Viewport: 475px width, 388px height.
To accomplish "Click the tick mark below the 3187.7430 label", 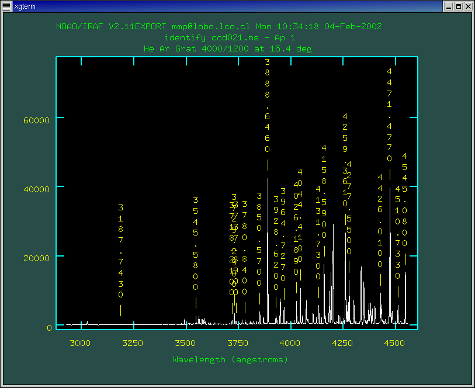I will [120, 310].
